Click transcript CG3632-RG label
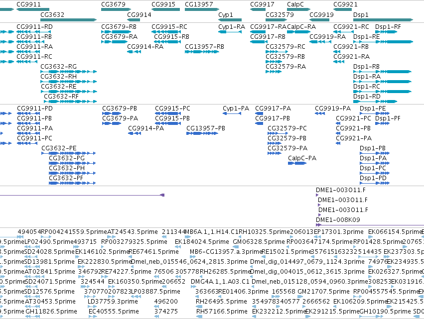Viewport: 424px width, 319px height. point(58,67)
